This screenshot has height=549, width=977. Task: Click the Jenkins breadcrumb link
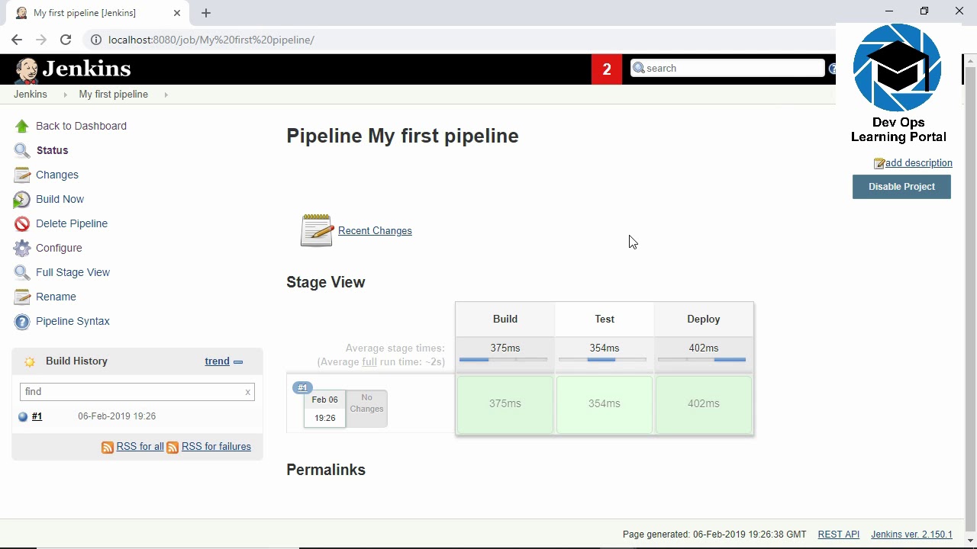click(x=31, y=95)
